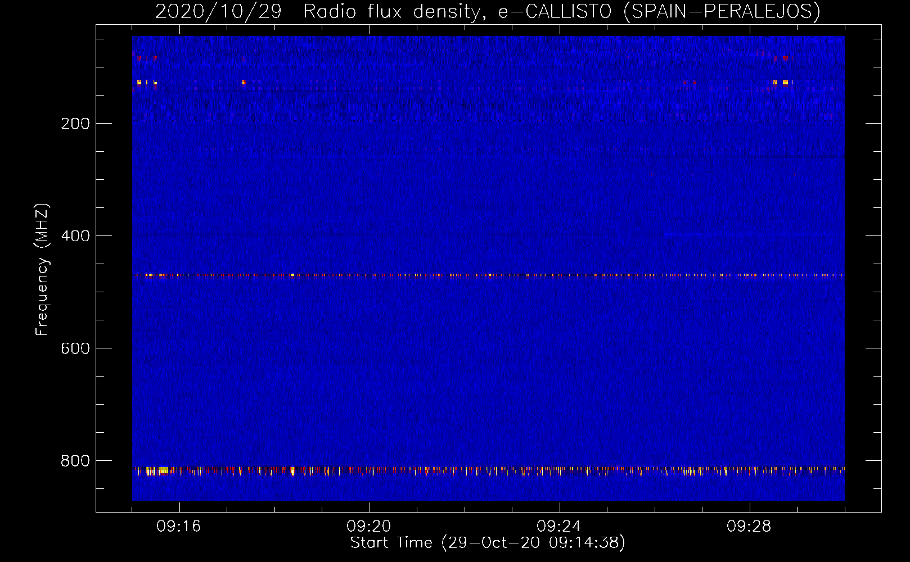The width and height of the screenshot is (910, 562).
Task: Click the 09:24 time tick label
Action: 559,527
